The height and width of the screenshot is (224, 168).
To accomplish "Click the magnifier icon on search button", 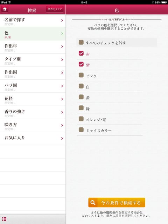I will [x=93, y=203].
